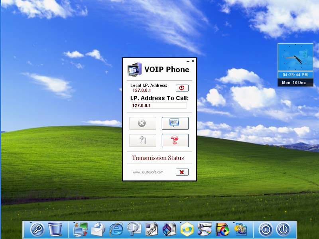Click the VOIP Phone monitor logo
Viewport: 319px width, 239px height.
(134, 69)
